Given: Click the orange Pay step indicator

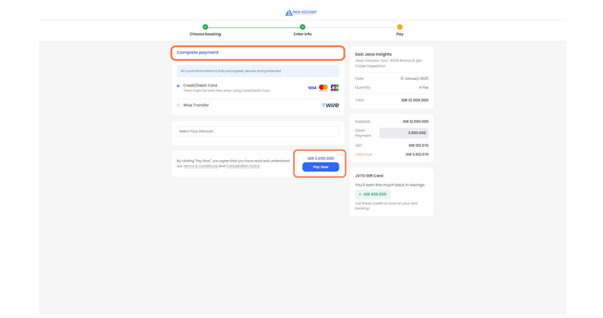Looking at the screenshot, I should tap(399, 26).
